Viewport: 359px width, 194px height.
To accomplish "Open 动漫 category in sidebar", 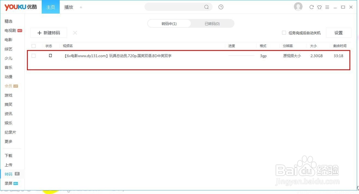I will (9, 77).
